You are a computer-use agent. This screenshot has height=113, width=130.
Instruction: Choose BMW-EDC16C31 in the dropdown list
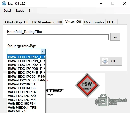pyautogui.click(x=26, y=84)
